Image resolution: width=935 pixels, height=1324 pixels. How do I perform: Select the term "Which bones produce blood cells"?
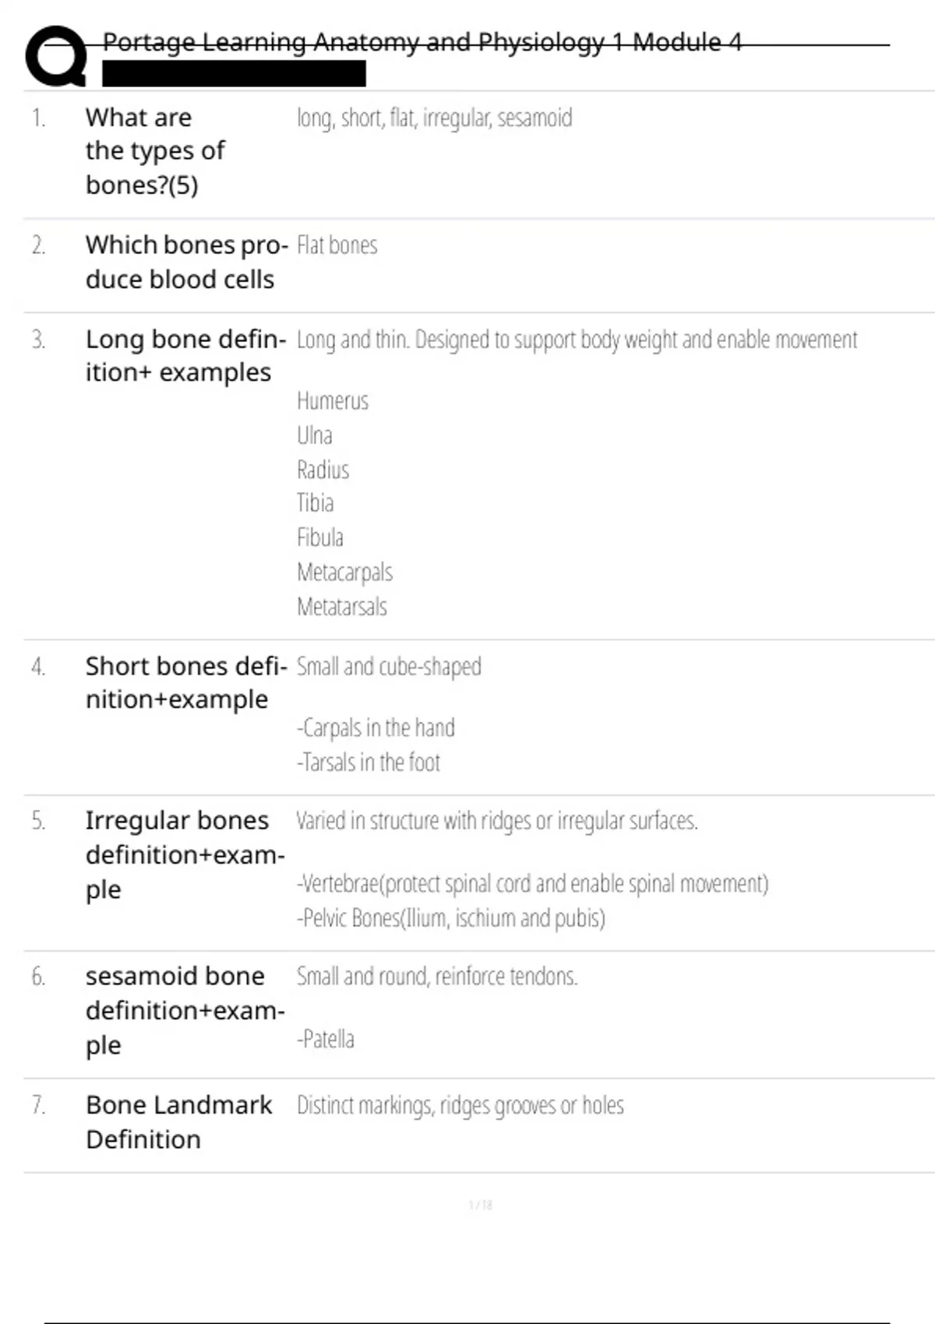coord(186,262)
